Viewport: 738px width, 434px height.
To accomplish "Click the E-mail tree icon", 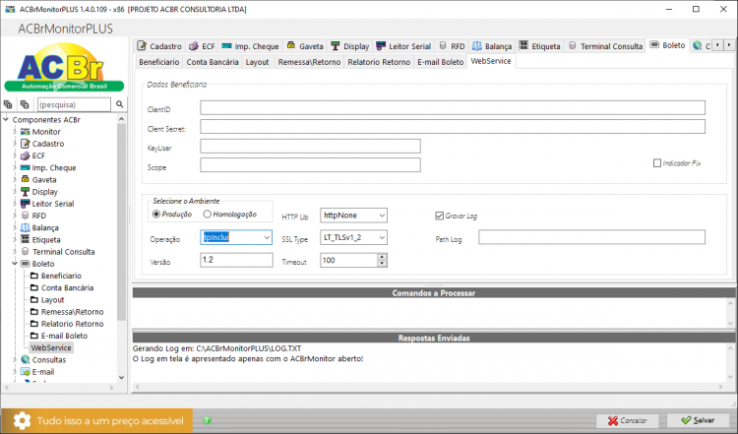I will [x=25, y=372].
